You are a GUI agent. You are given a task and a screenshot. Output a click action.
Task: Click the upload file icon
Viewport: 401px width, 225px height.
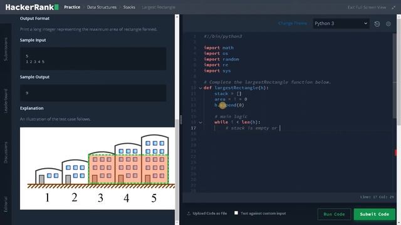point(189,213)
